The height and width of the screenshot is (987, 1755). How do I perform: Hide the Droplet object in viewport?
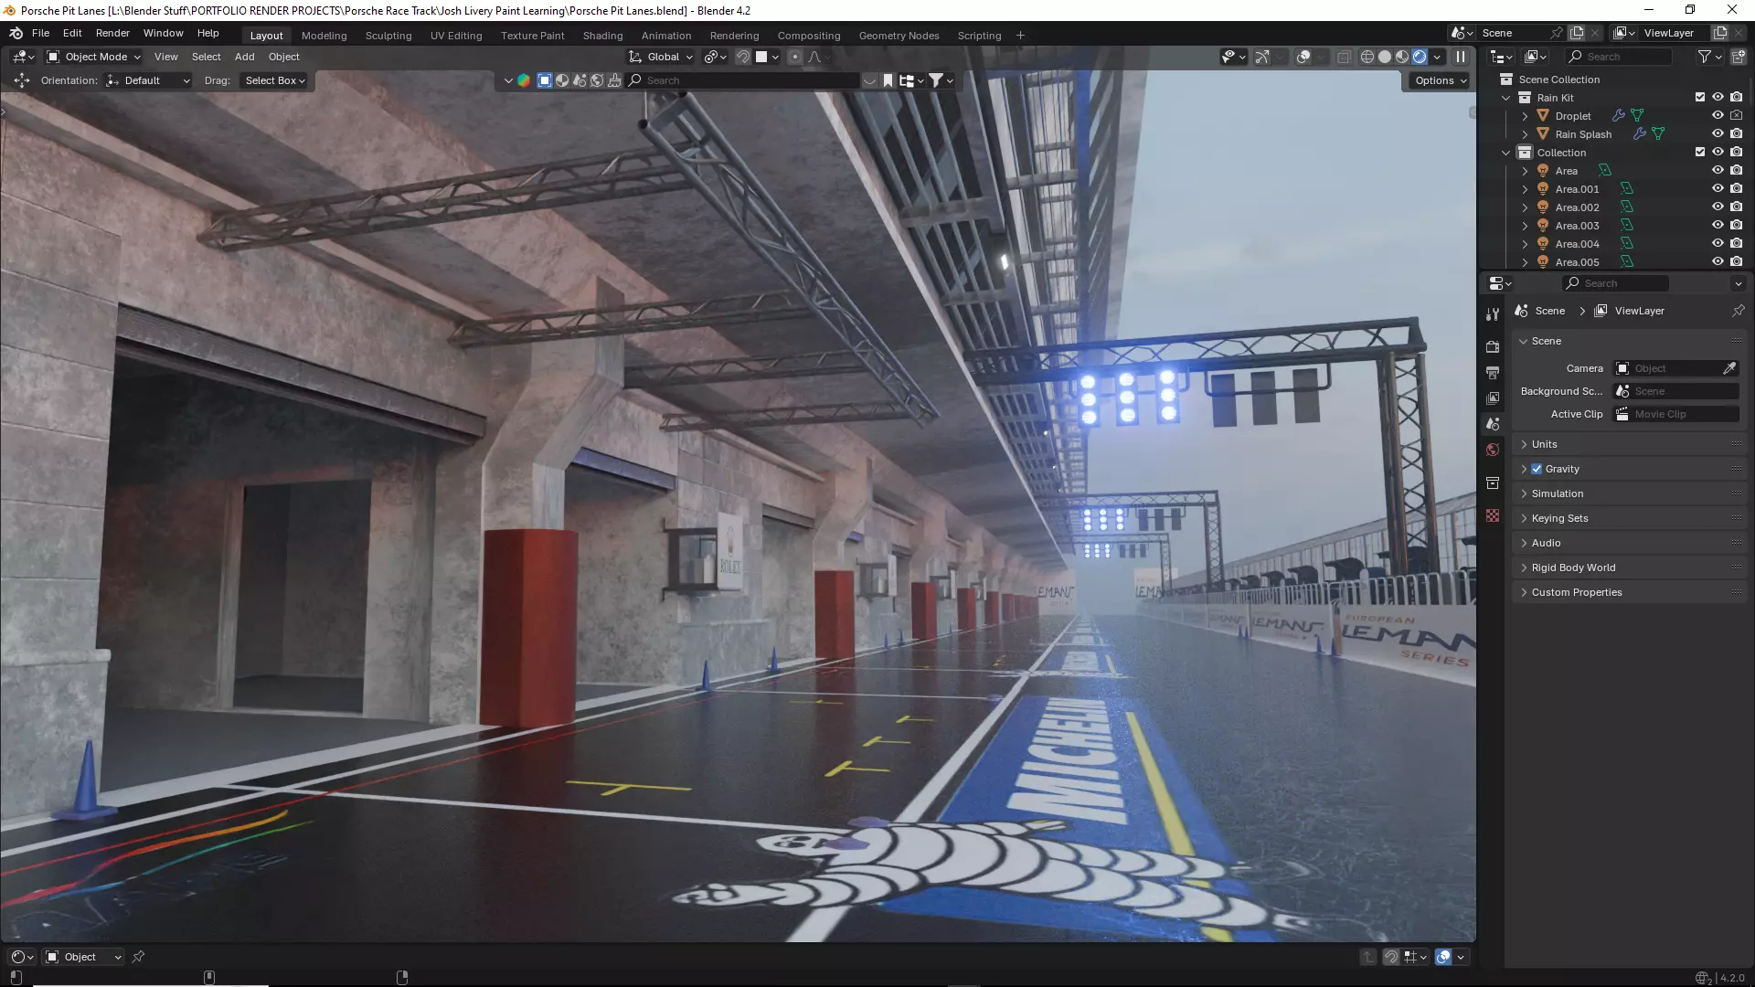[1718, 116]
